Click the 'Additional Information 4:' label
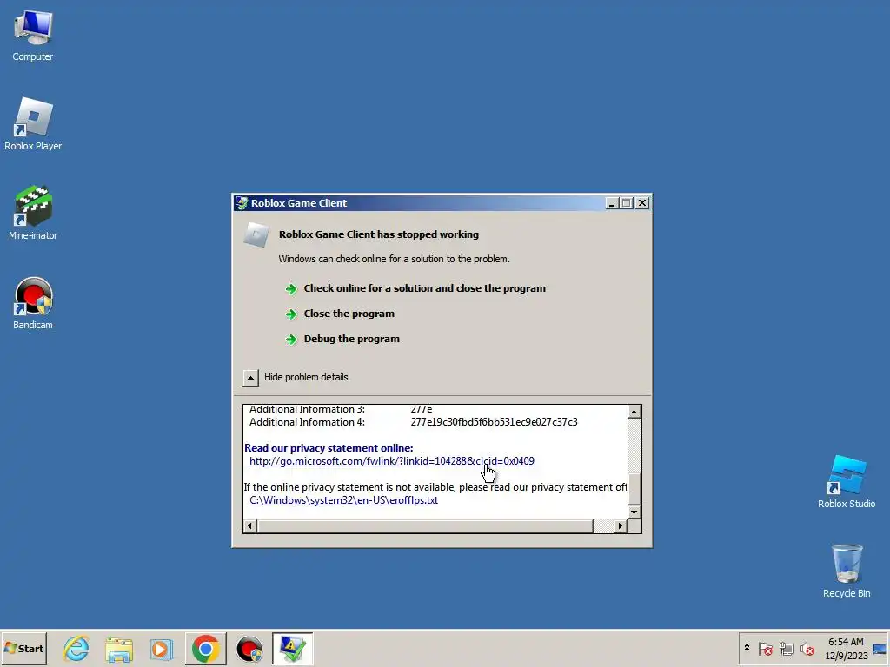Image resolution: width=890 pixels, height=667 pixels. pyautogui.click(x=307, y=422)
